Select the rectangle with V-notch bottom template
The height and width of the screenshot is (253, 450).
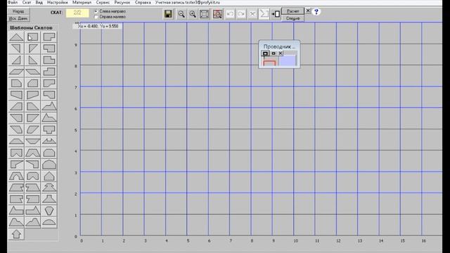[16, 153]
